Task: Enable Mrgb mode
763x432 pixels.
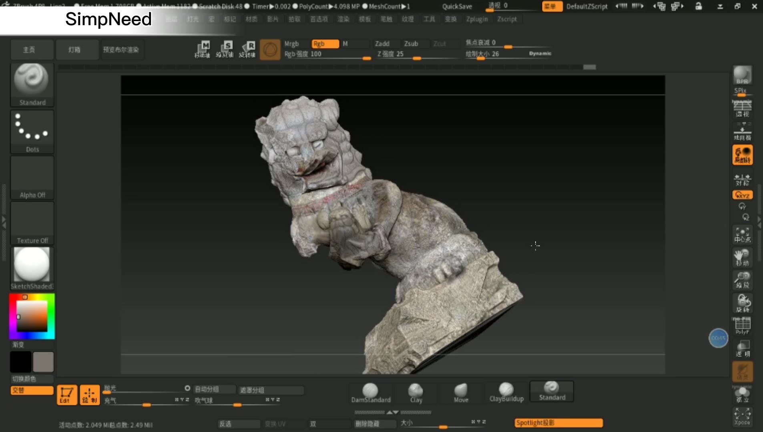Action: [x=296, y=44]
